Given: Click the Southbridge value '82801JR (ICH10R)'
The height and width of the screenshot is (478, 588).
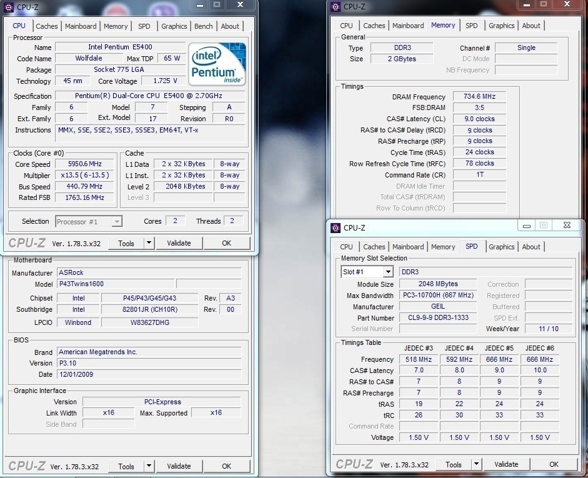Looking at the screenshot, I should pos(149,309).
